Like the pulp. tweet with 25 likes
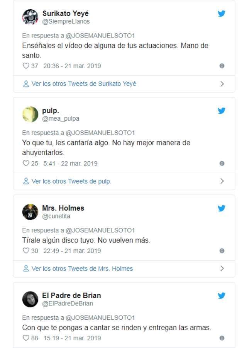Screen dimensions: 247x348 tap(26, 164)
